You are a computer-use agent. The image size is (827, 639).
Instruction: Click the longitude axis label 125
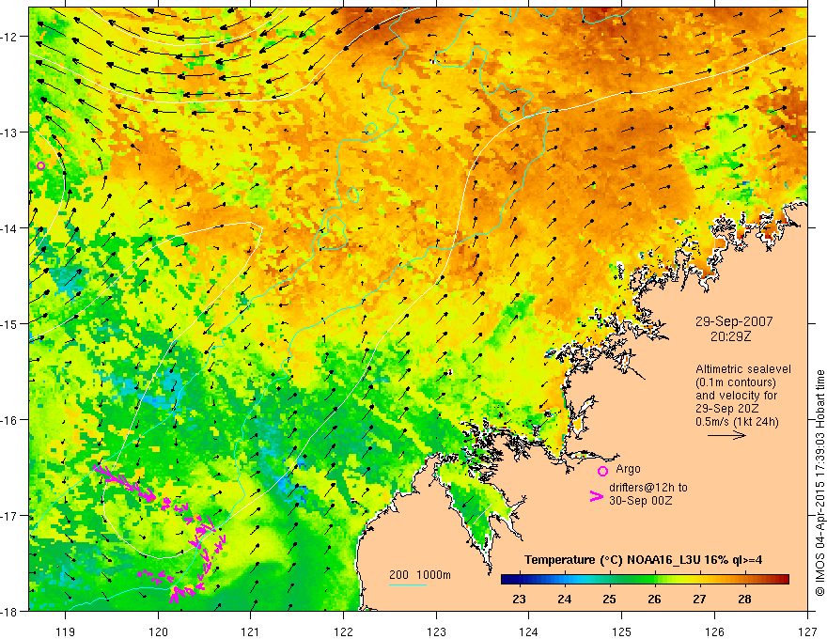click(x=622, y=631)
